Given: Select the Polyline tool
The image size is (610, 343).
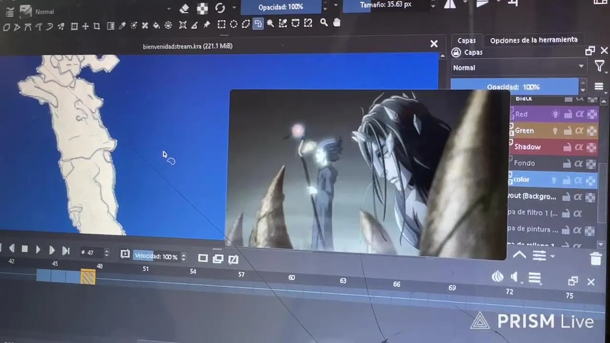Looking at the screenshot, I should point(17,27).
